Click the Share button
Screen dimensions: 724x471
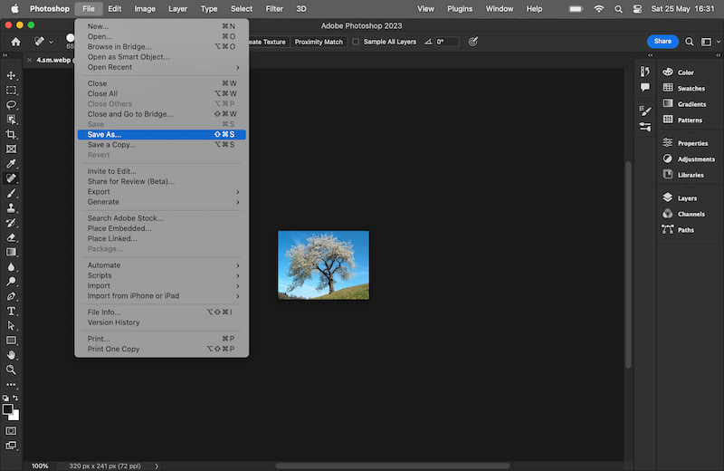point(662,41)
